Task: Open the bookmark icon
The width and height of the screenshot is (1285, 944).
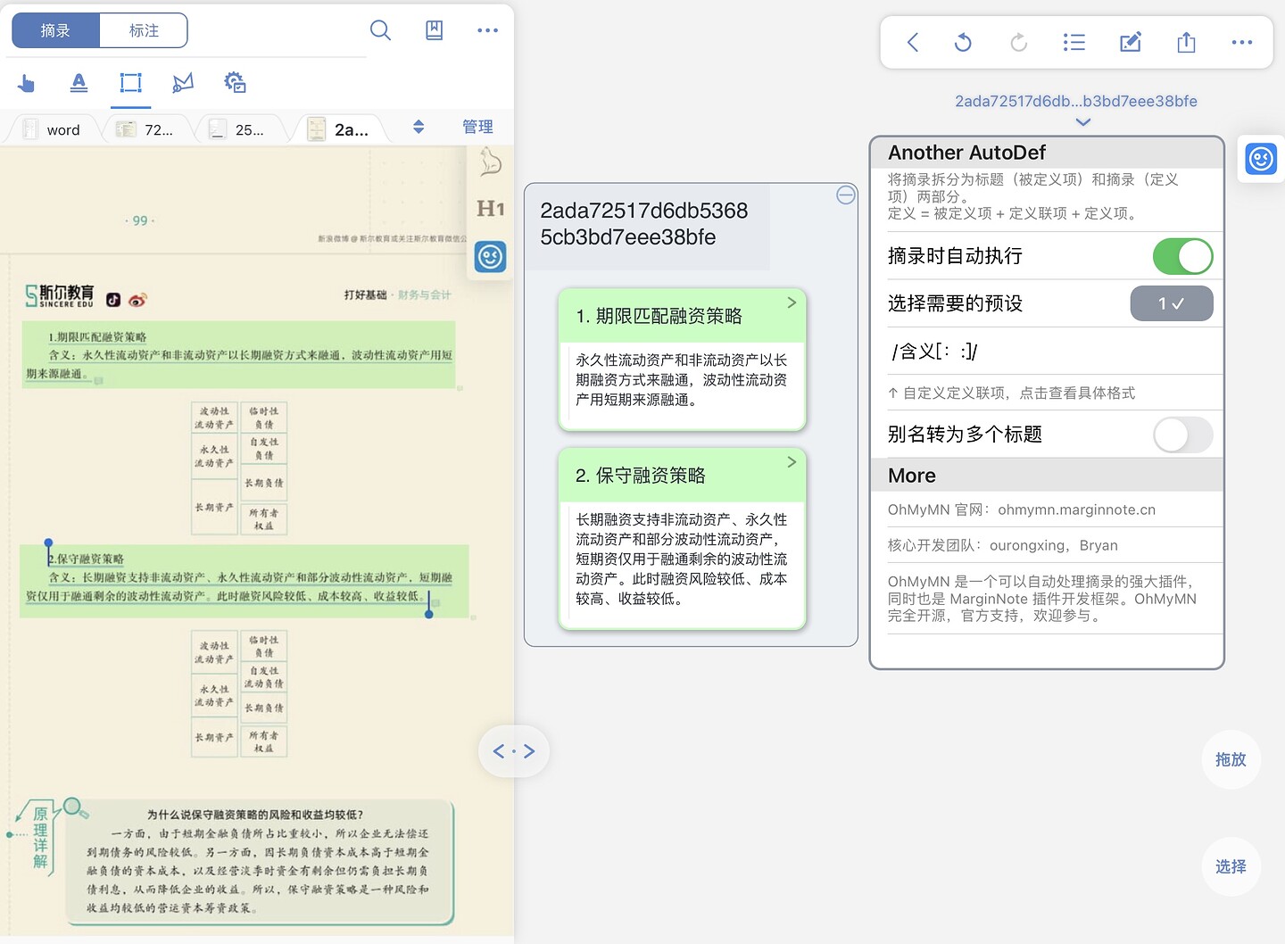Action: click(x=435, y=30)
